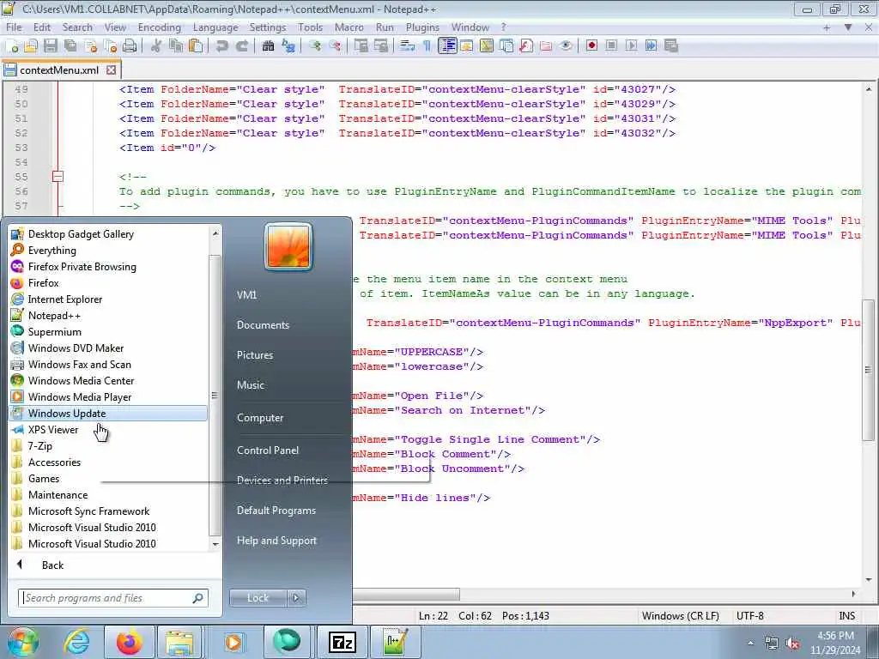
Task: Create a new file with the New toolbar icon
Action: 12,46
